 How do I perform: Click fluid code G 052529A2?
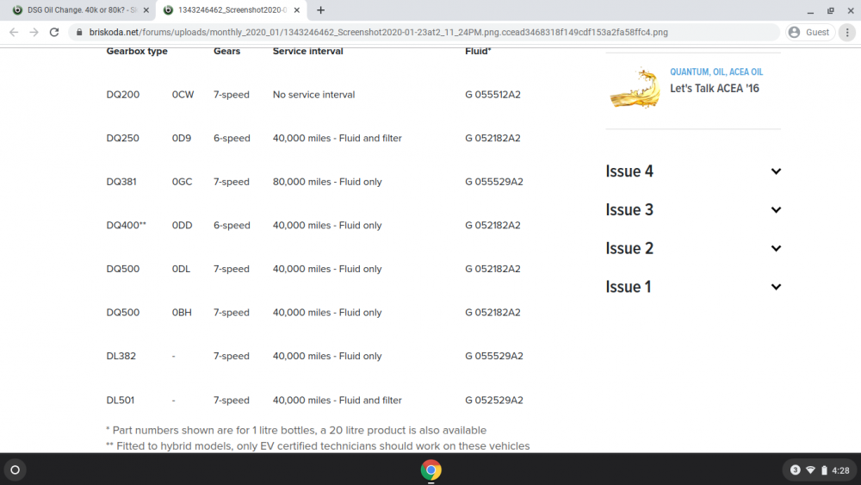click(493, 400)
